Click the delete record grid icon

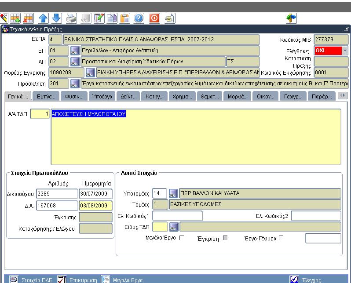[28, 18]
